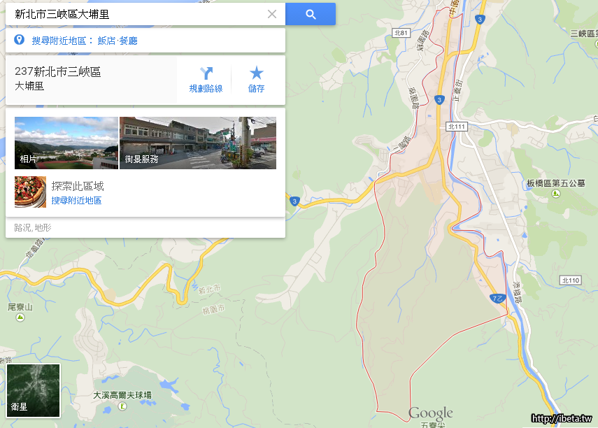This screenshot has width=598, height=428.
Task: Click the blue search magnifier button
Action: click(x=311, y=15)
